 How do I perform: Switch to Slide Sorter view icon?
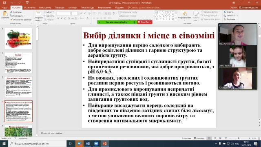(x=215, y=138)
